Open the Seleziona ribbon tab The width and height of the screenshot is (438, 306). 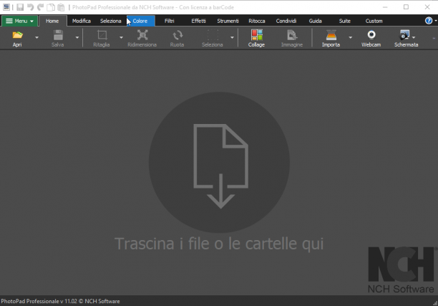111,21
